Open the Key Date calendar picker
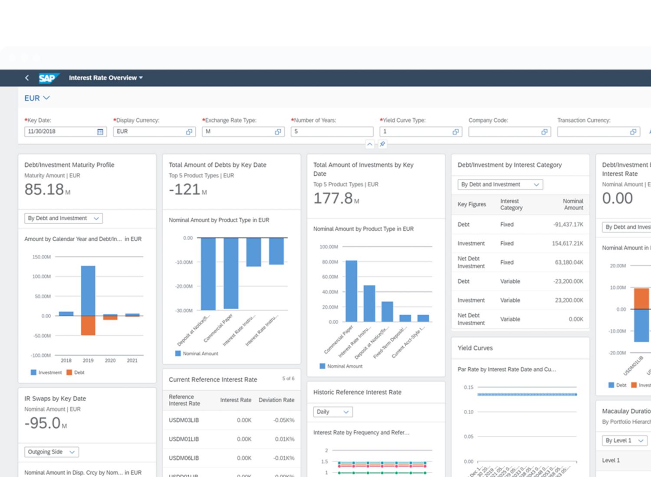 [x=100, y=132]
